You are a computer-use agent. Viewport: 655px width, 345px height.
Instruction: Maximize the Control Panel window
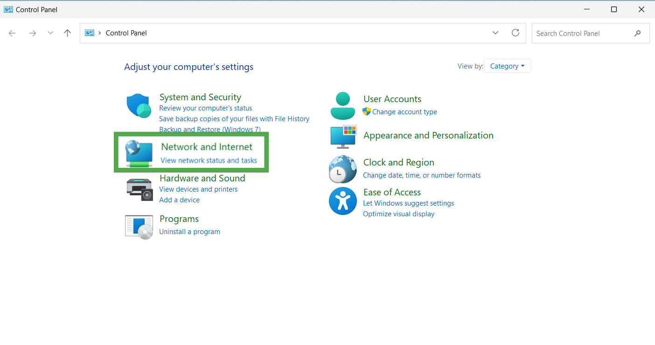coord(614,9)
